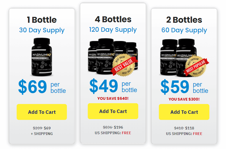The image size is (226, 149).
Task: Click the single Magnum XT bottle image
Action: click(x=42, y=57)
